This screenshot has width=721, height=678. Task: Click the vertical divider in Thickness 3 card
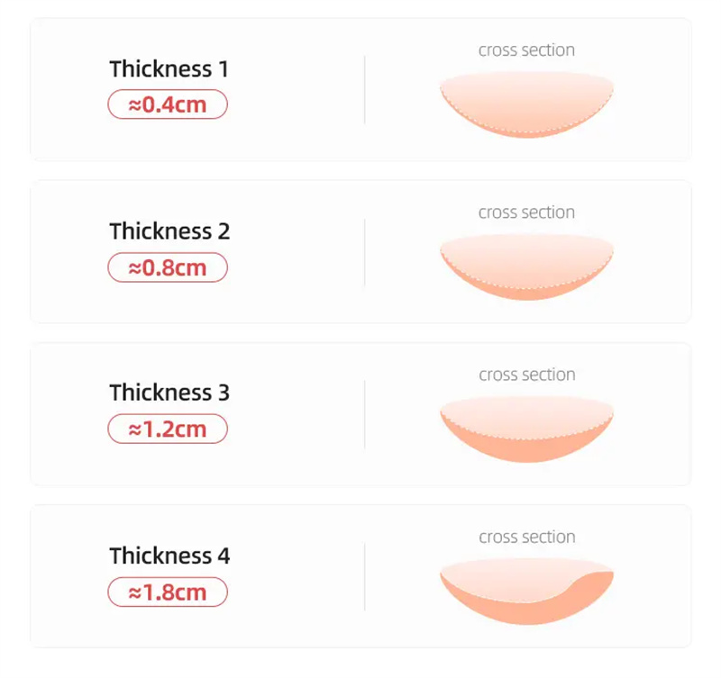click(365, 415)
